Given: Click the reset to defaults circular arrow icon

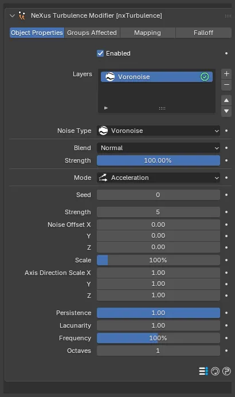Looking at the screenshot, I should pyautogui.click(x=216, y=371).
